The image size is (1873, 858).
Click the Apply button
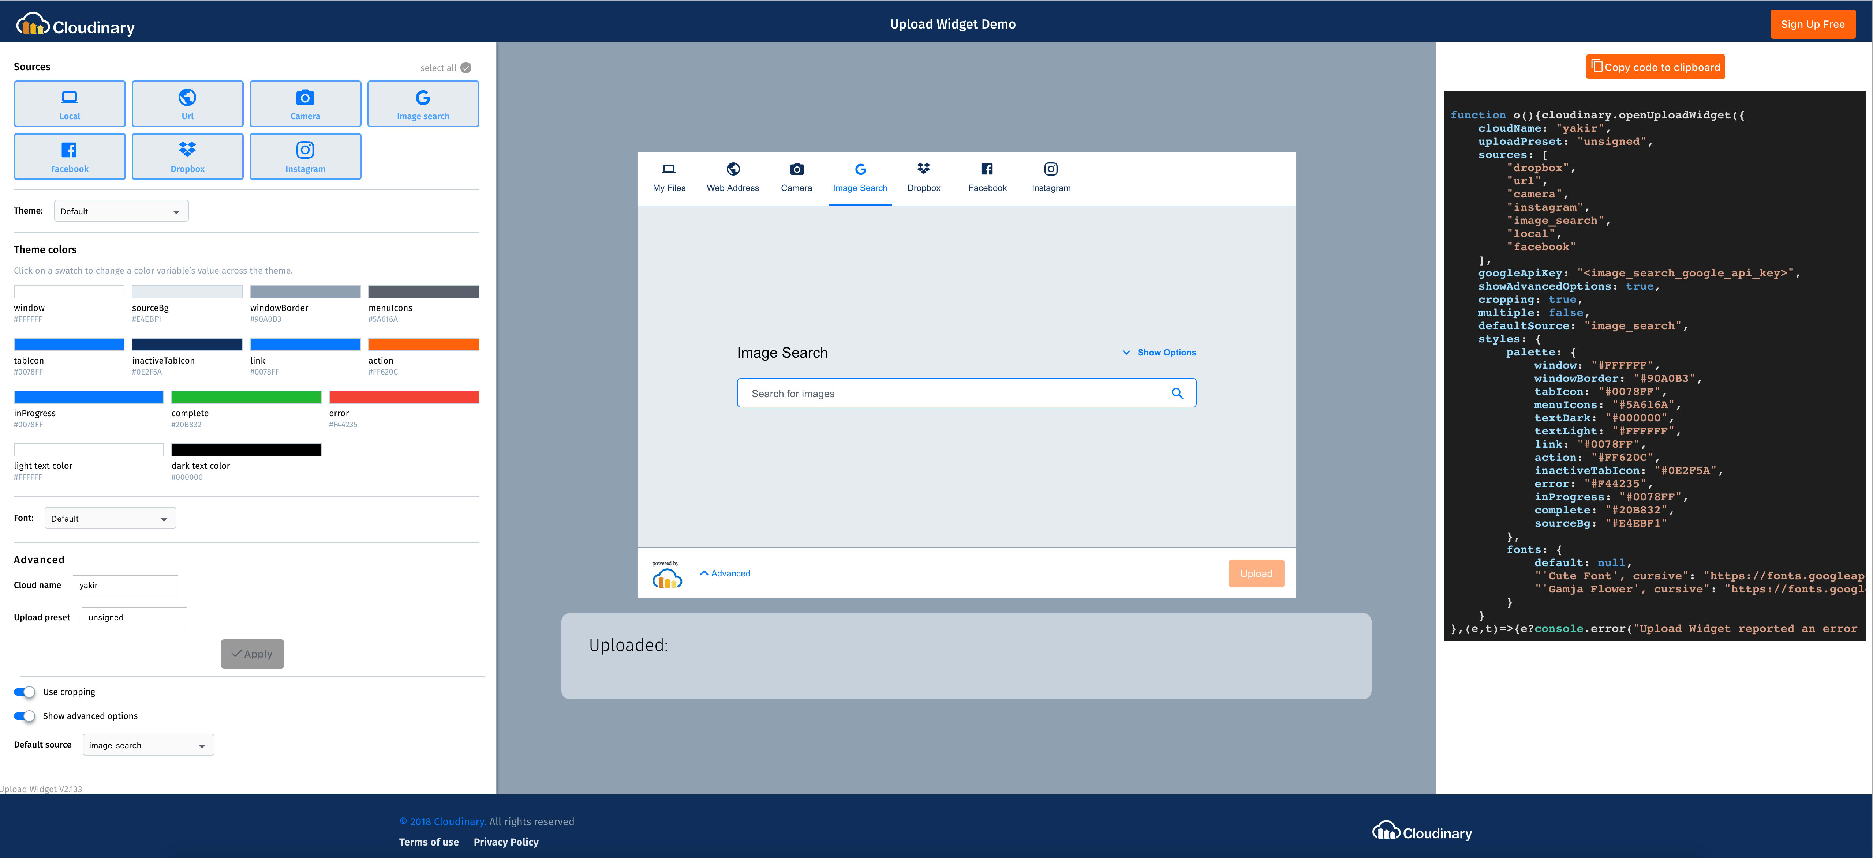tap(252, 654)
